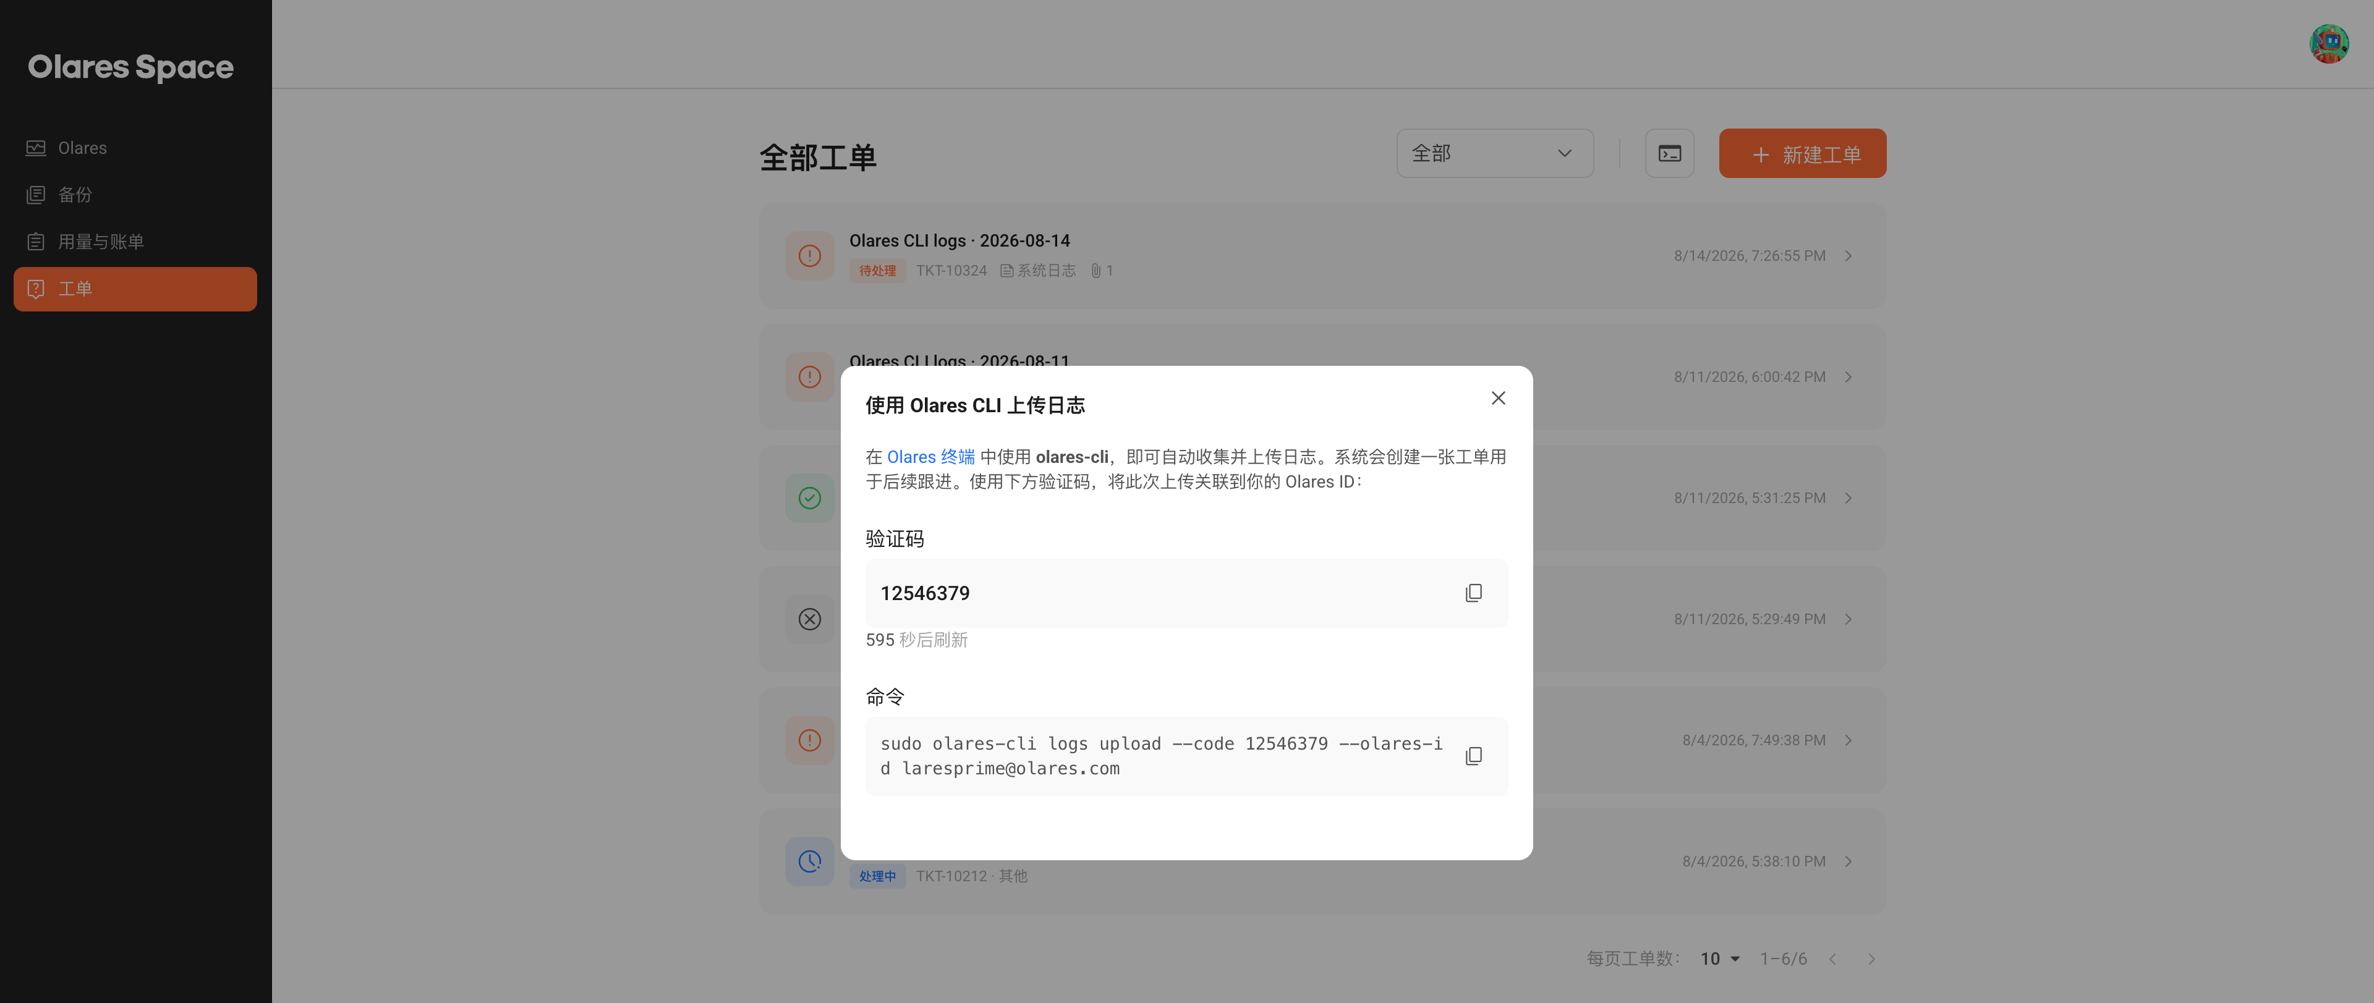
Task: Click the 595 秒后刷新 countdown text
Action: coord(916,640)
